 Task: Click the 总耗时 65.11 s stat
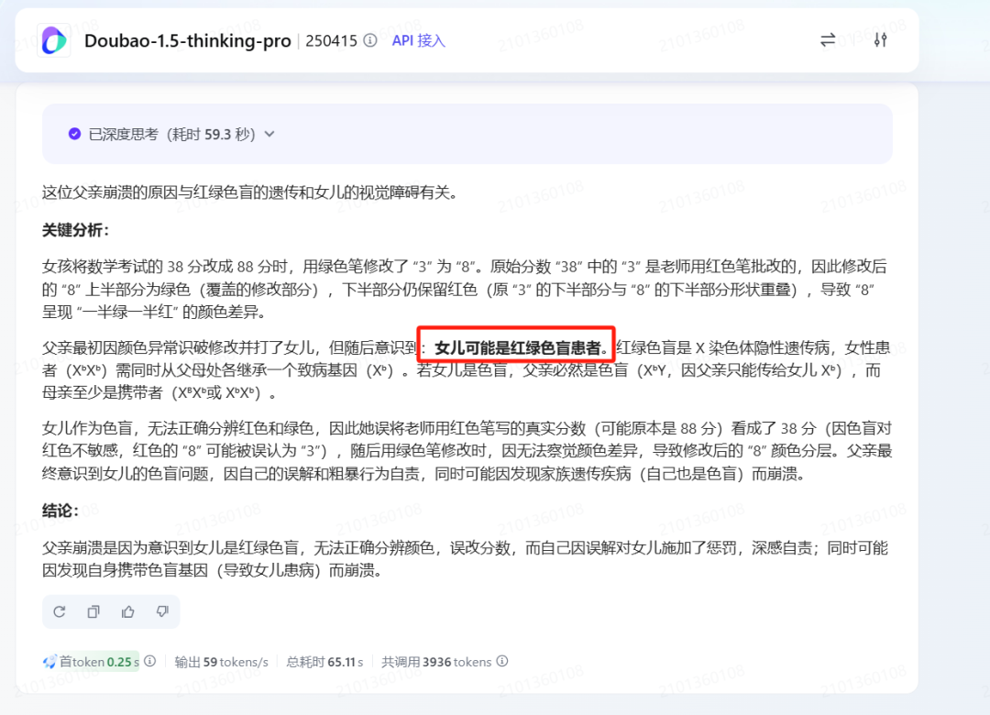324,662
